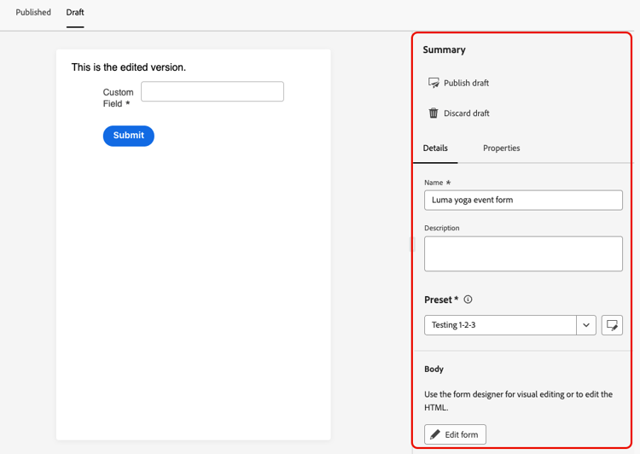Click the info icon beside Preset
Image resolution: width=640 pixels, height=454 pixels.
(x=468, y=300)
